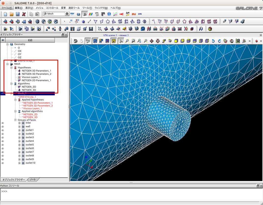Activate the Aster module icon
Viewport: 263px width, 205px height.
click(x=72, y=14)
